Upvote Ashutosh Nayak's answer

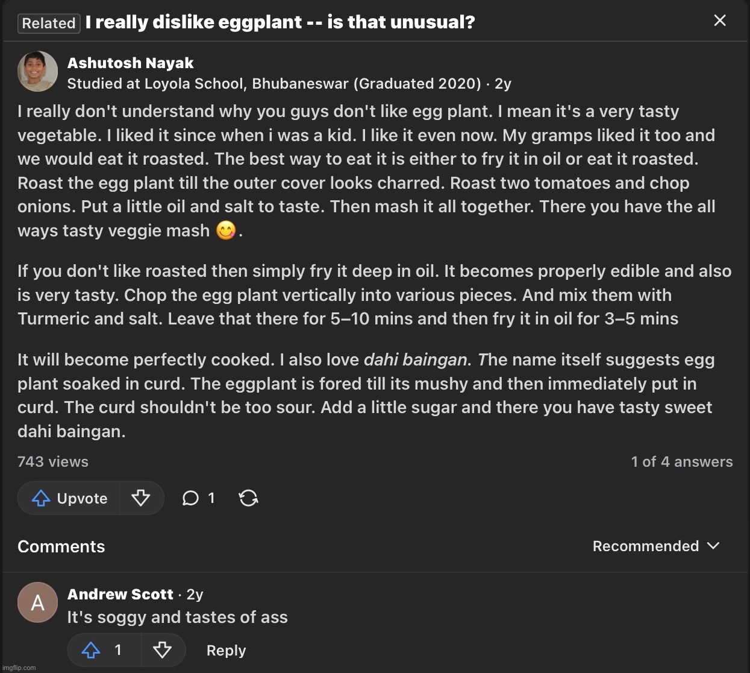pos(69,498)
